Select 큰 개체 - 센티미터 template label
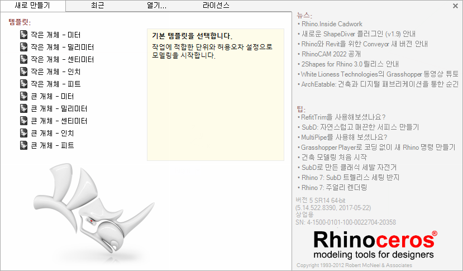Screen dimensions: 463x271 59,121
